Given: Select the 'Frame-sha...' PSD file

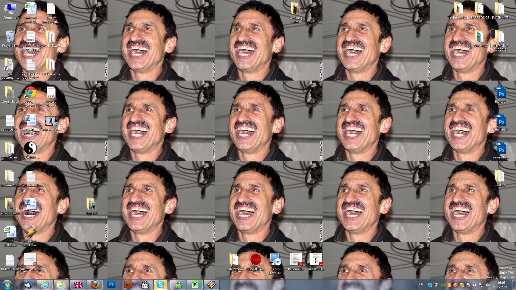Looking at the screenshot, I should pos(500,151).
